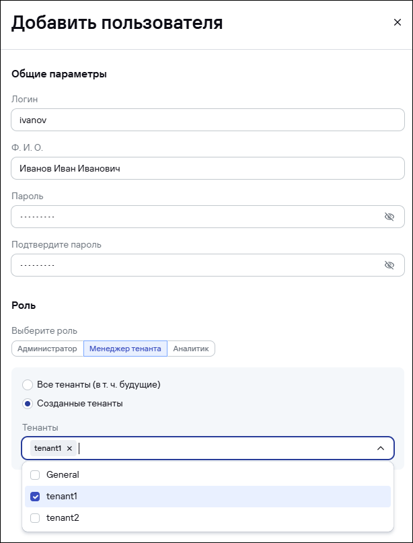Focus the Пароль input field
Image resolution: width=413 pixels, height=543 pixels.
coord(195,217)
